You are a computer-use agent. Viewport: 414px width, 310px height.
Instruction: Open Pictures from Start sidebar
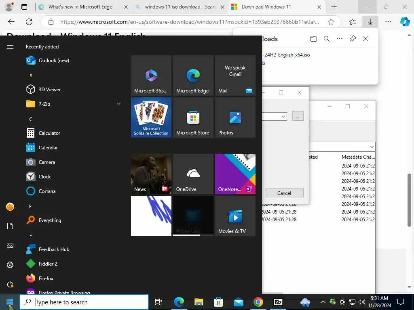(x=10, y=245)
